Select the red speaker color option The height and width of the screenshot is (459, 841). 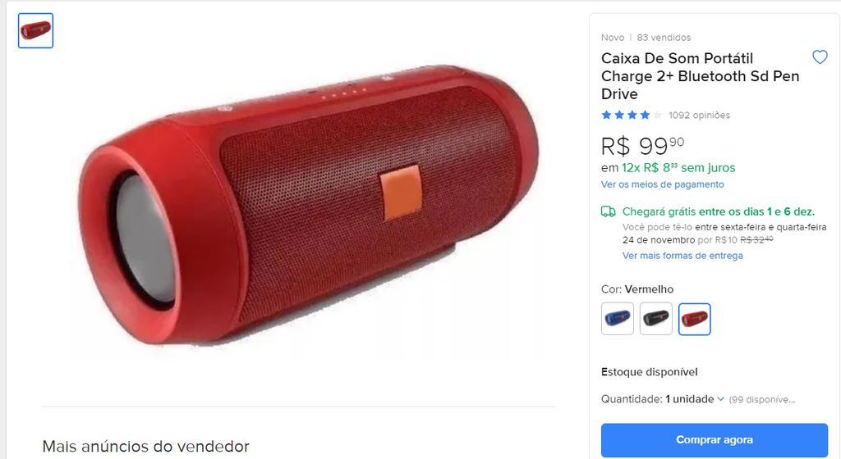(x=695, y=319)
